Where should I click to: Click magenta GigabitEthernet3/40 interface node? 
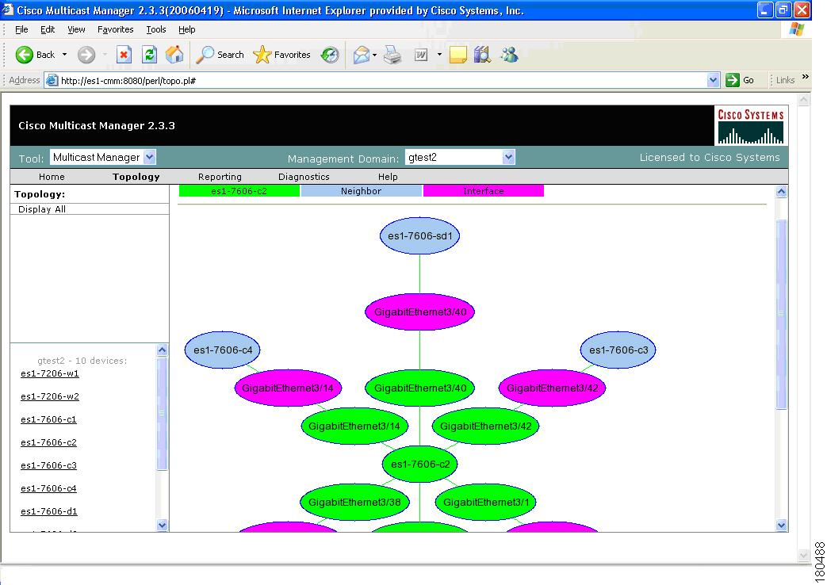point(419,312)
